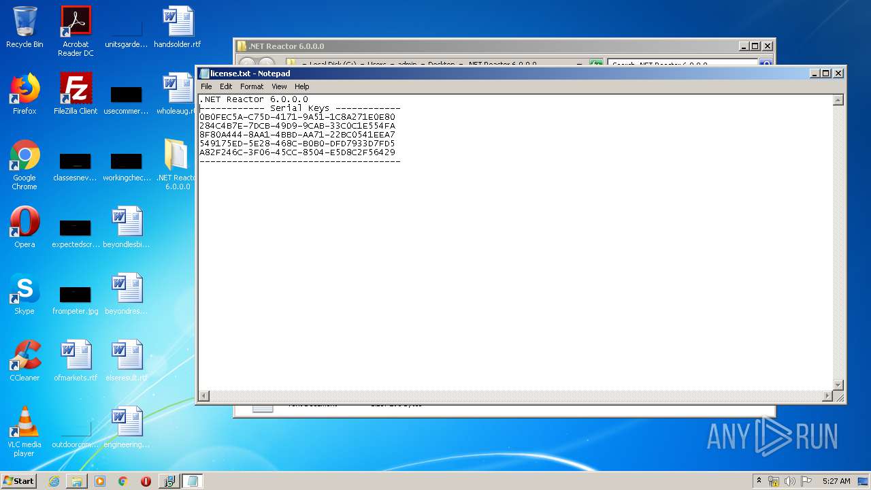
Task: Select the outdoorcom... desktop file
Action: 76,434
